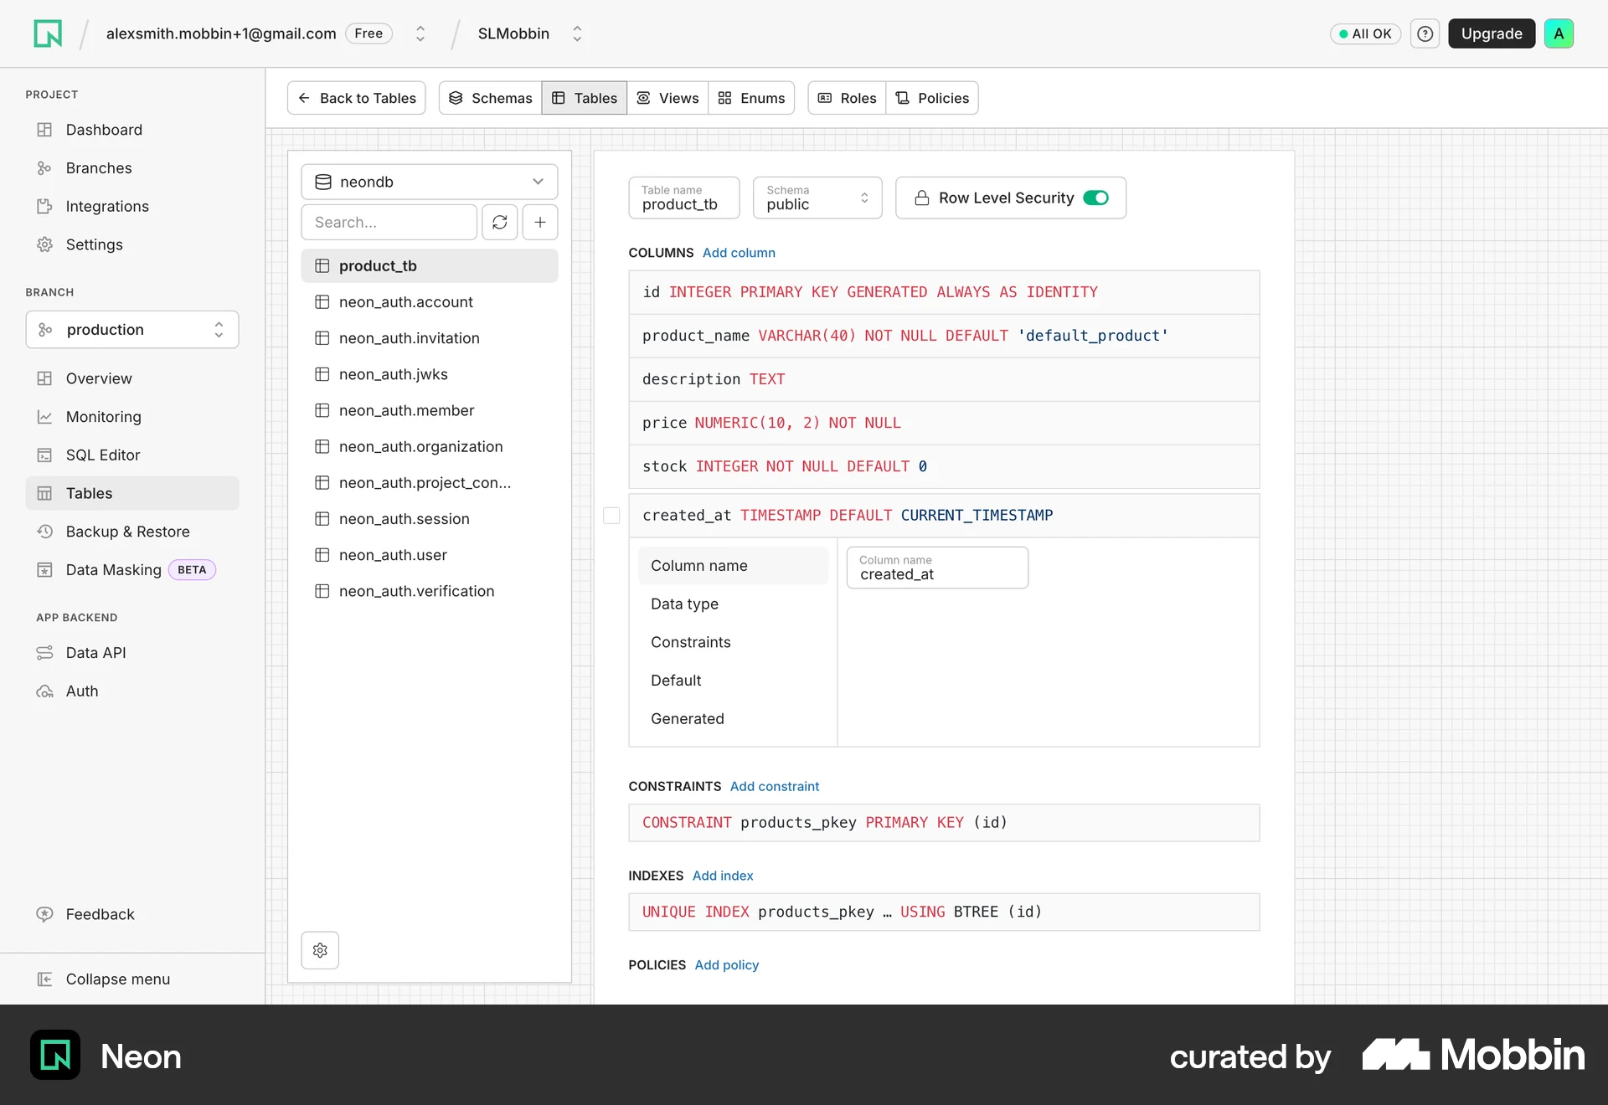Click the description TEXT column row
The width and height of the screenshot is (1608, 1105).
(944, 379)
